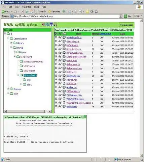The height and width of the screenshot is (162, 144).
Task: Click the page vertical scrollbar down arrow
Action: pos(141,156)
